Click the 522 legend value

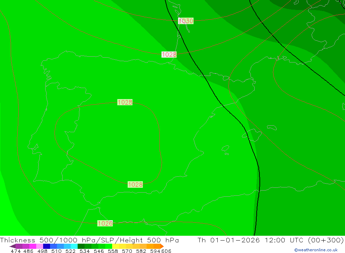(x=70, y=251)
